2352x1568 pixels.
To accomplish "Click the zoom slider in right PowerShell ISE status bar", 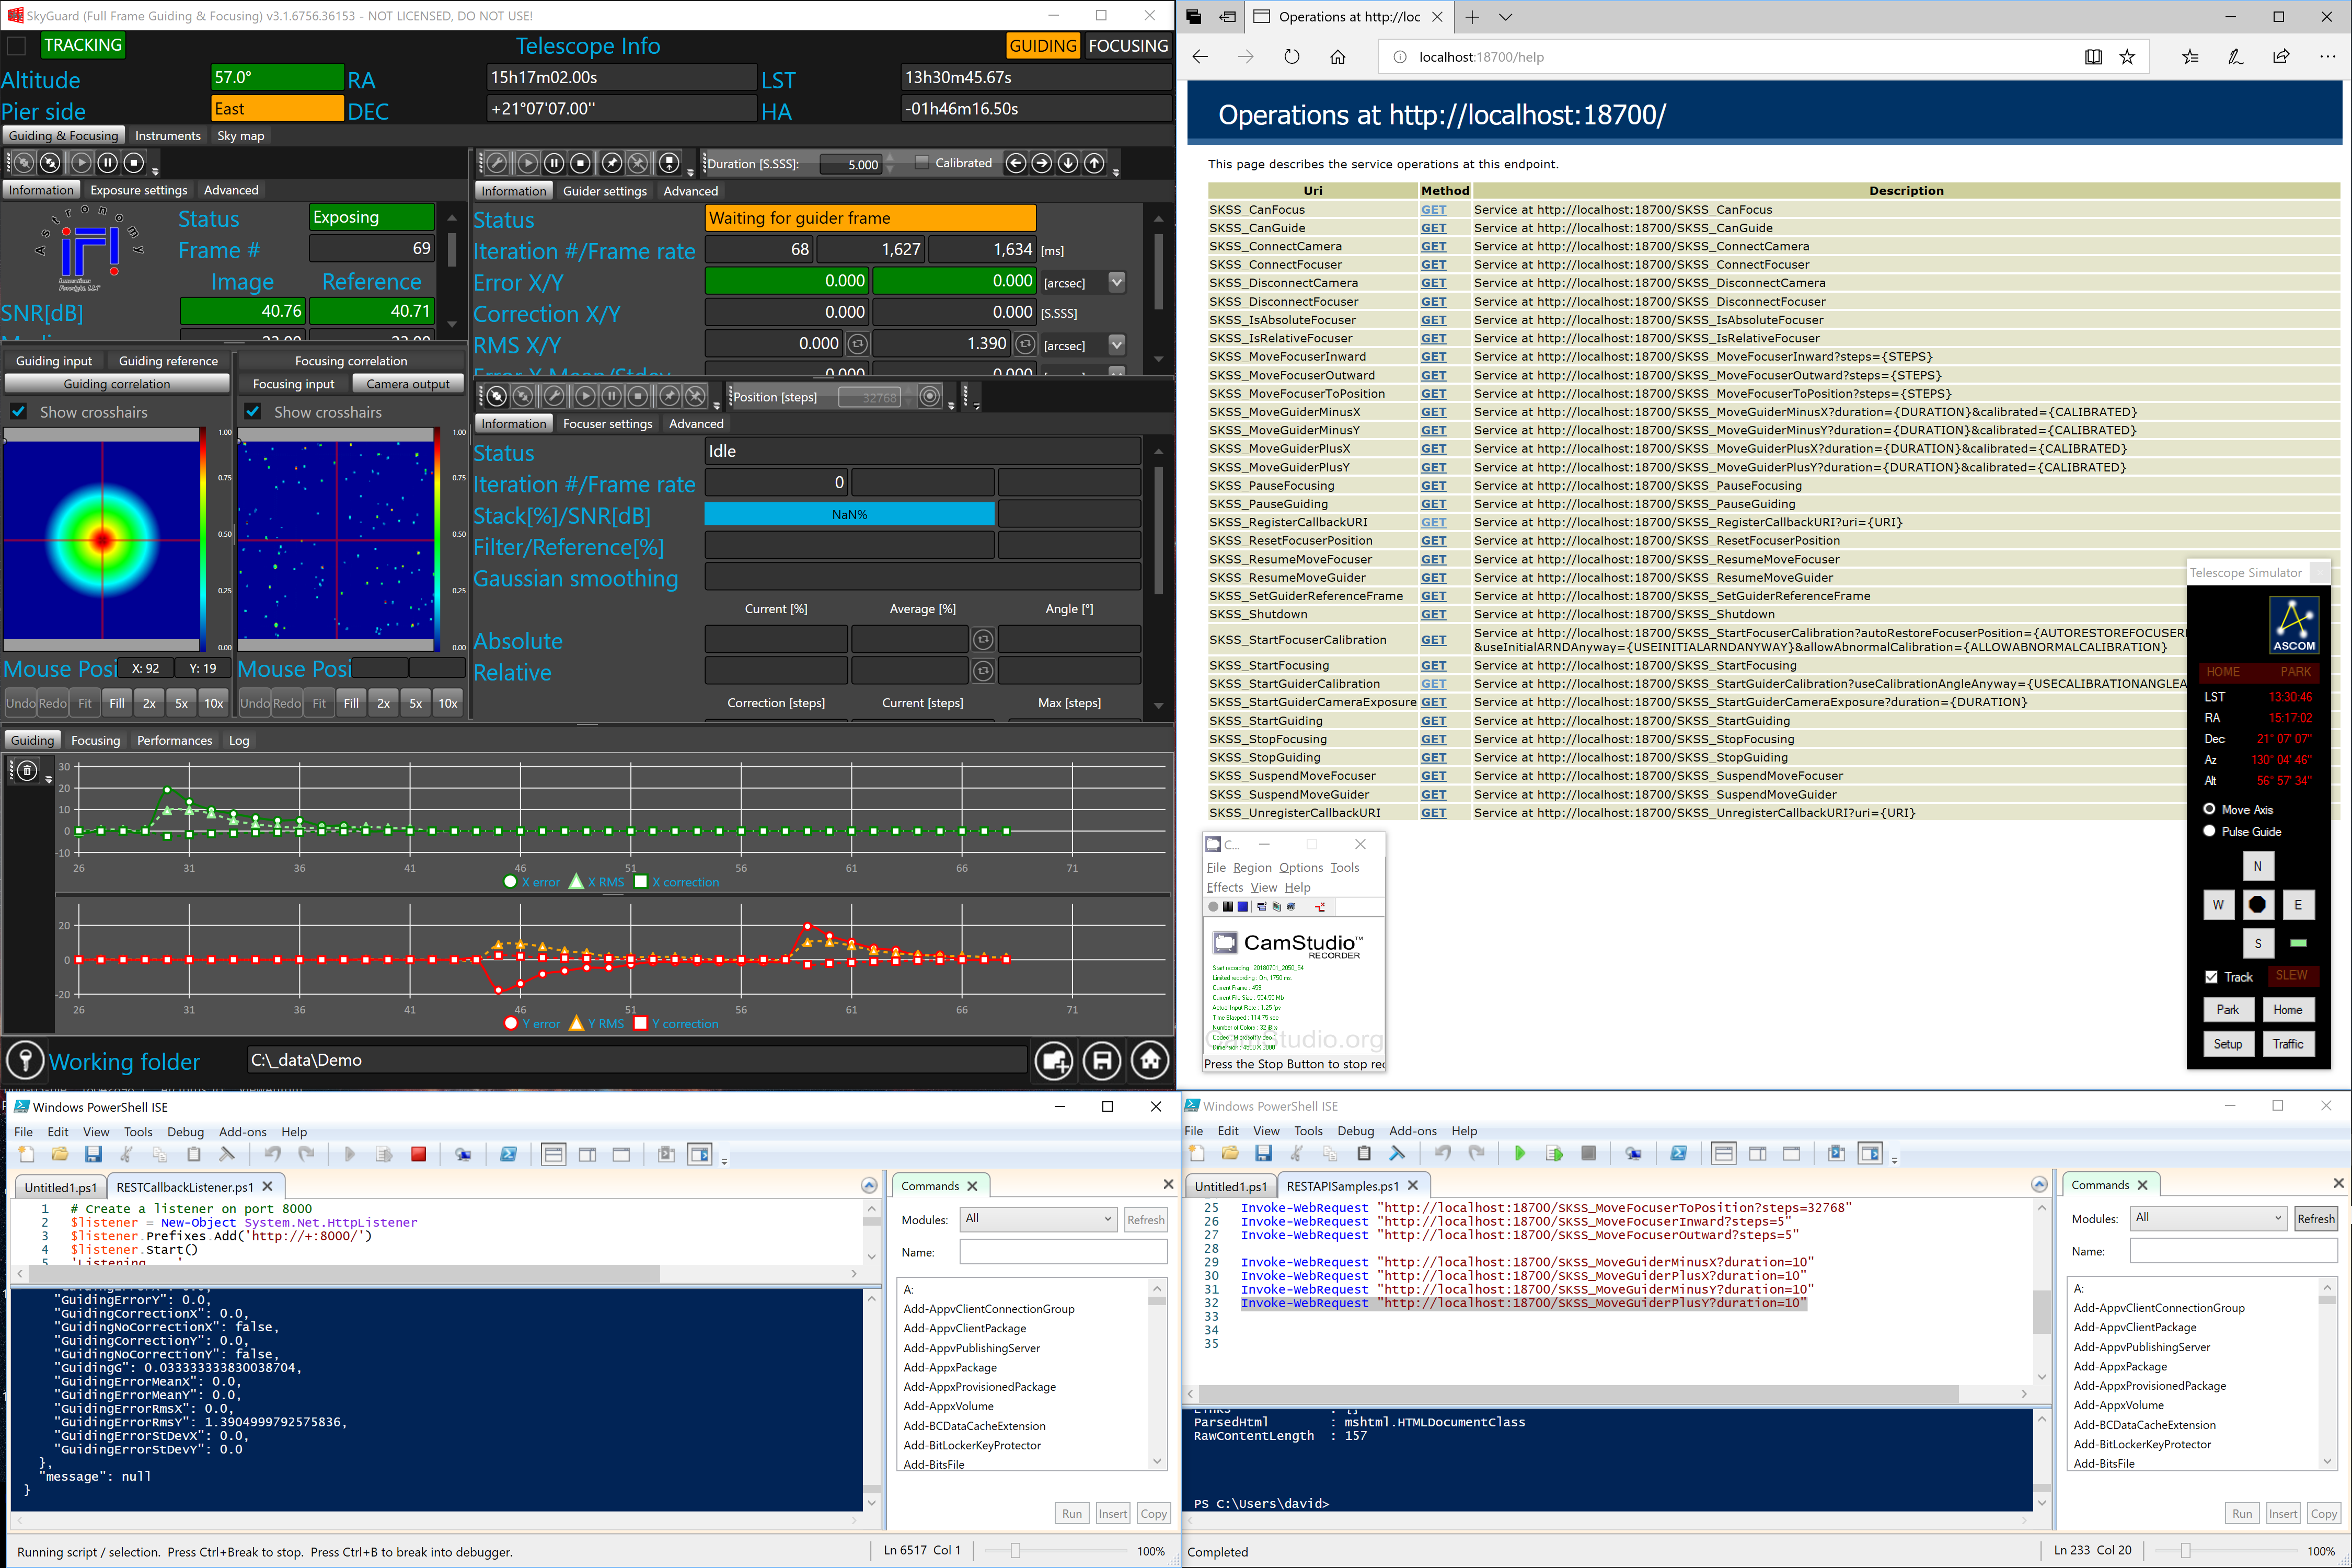I will coord(2185,1551).
